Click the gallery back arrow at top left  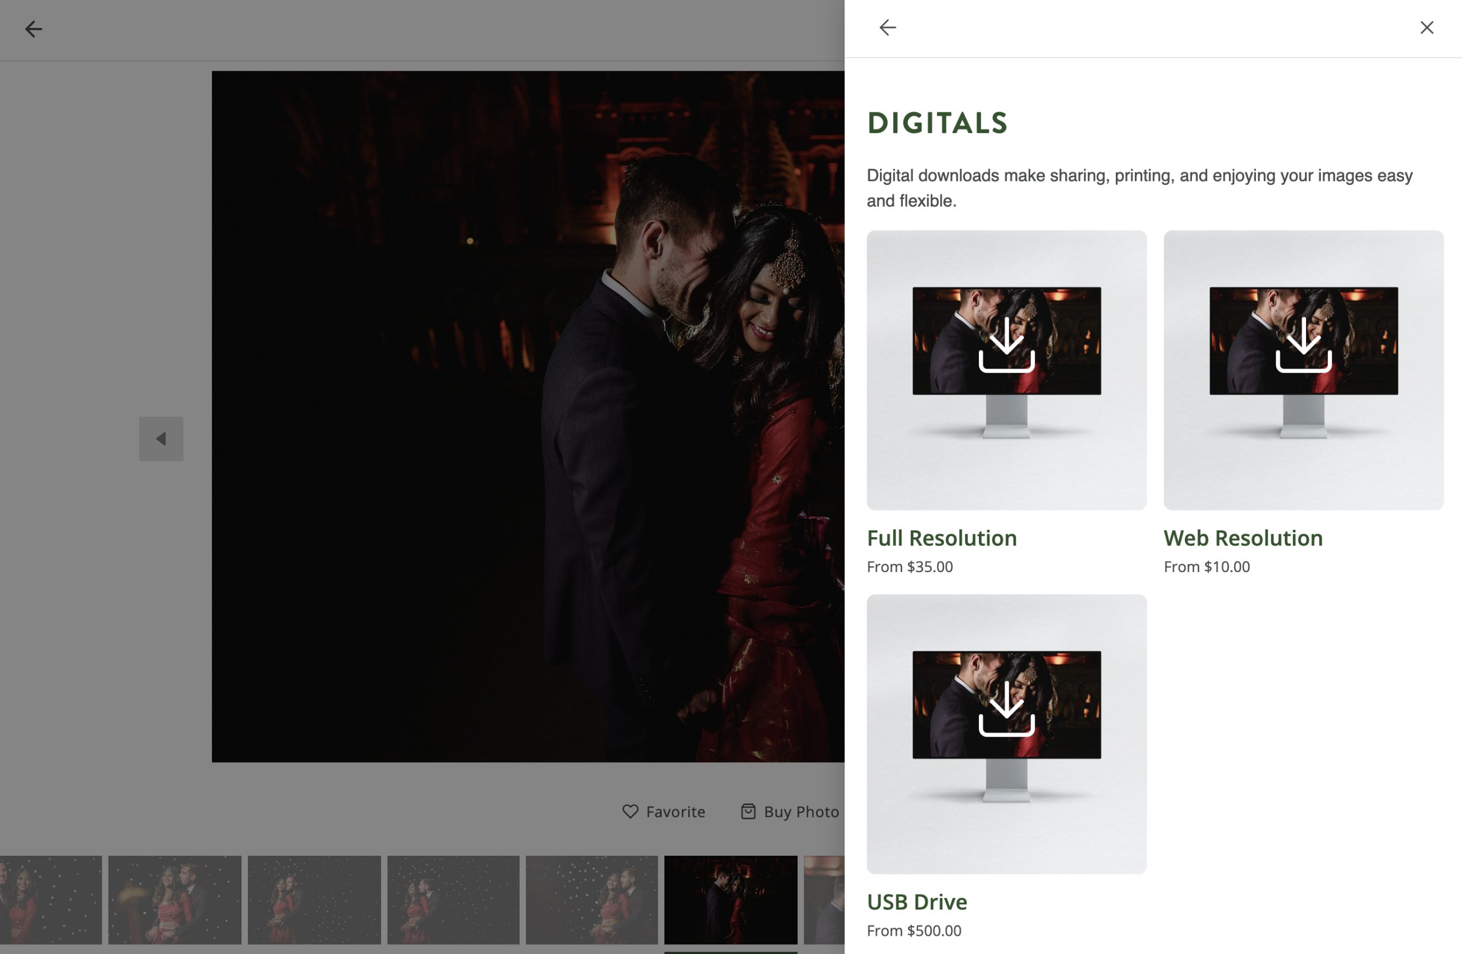click(33, 29)
